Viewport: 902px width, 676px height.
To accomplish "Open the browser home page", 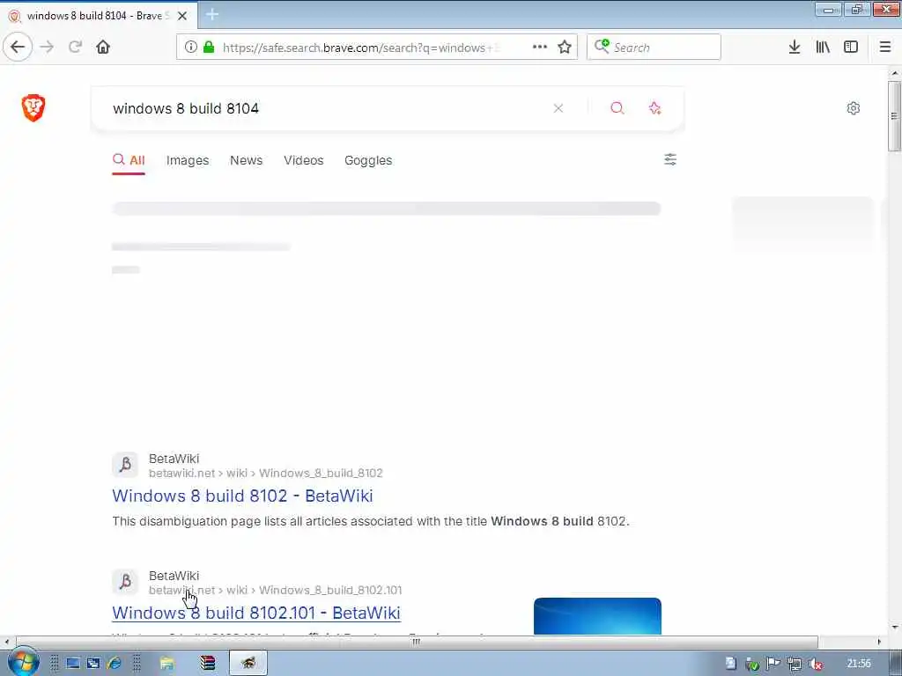I will click(103, 48).
